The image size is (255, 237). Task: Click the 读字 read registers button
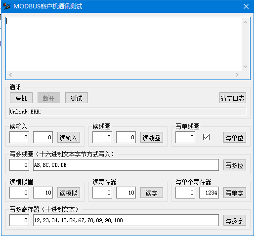click(152, 193)
